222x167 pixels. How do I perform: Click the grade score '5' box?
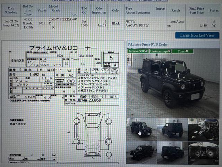coord(111,58)
